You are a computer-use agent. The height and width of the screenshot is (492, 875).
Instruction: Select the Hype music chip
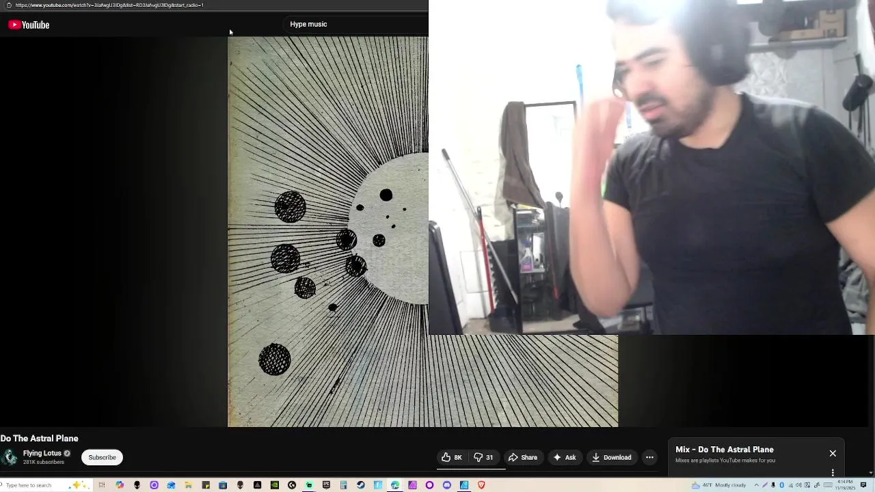click(x=308, y=24)
